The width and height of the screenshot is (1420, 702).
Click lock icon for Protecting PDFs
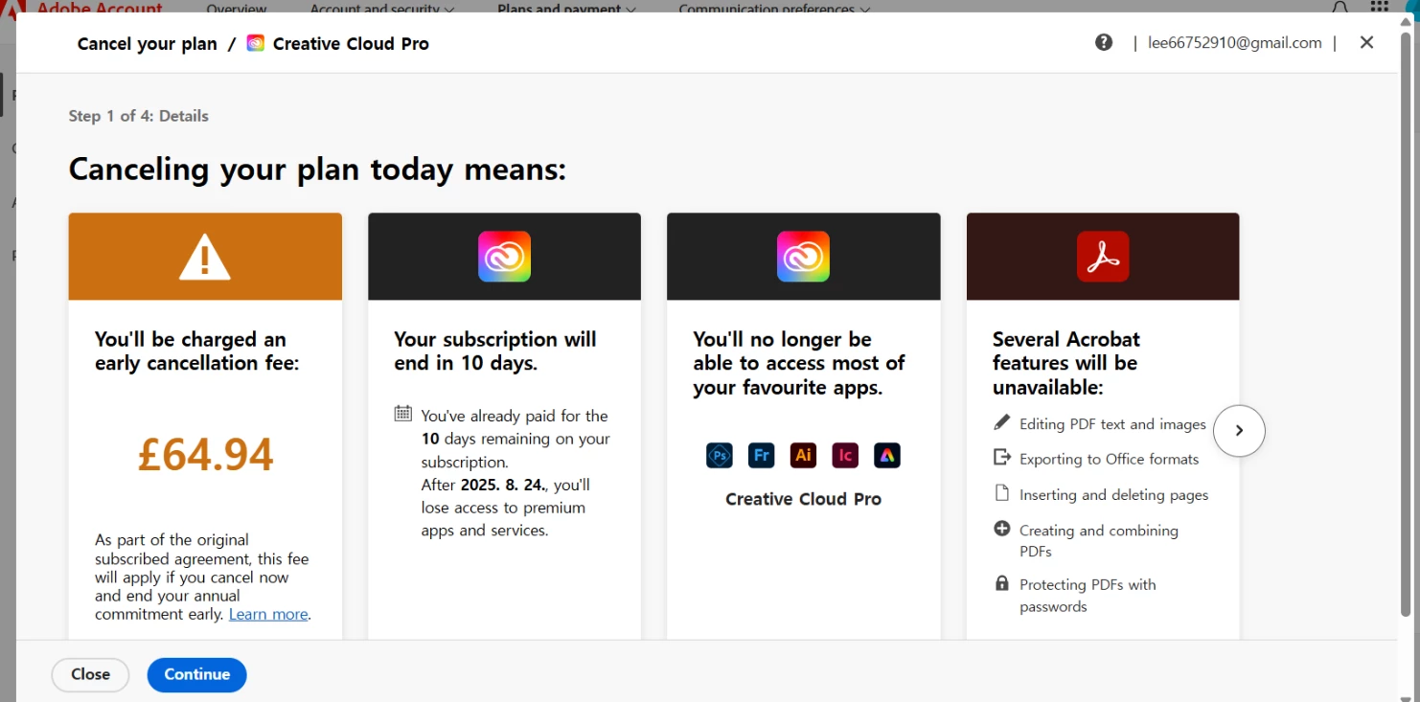tap(1002, 582)
